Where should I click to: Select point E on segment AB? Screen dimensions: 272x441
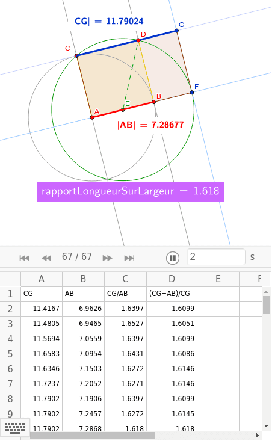(123, 109)
